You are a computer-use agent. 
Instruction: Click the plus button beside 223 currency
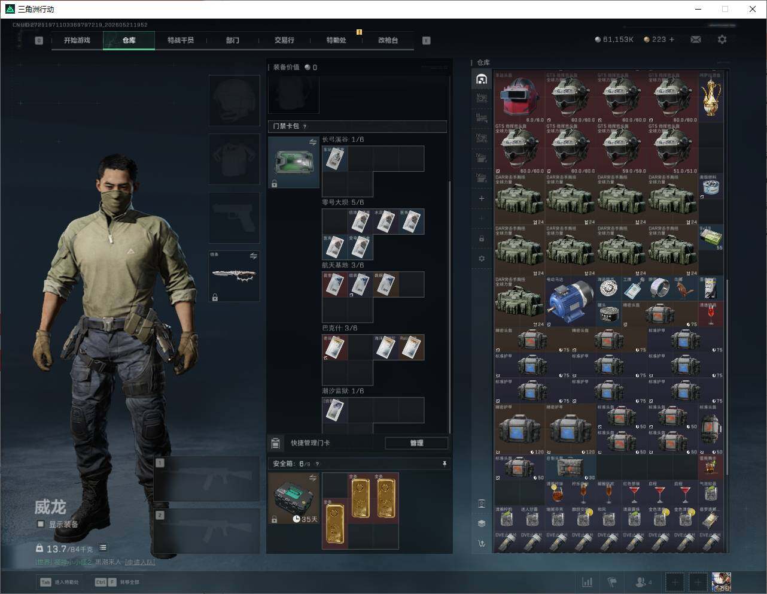(672, 40)
